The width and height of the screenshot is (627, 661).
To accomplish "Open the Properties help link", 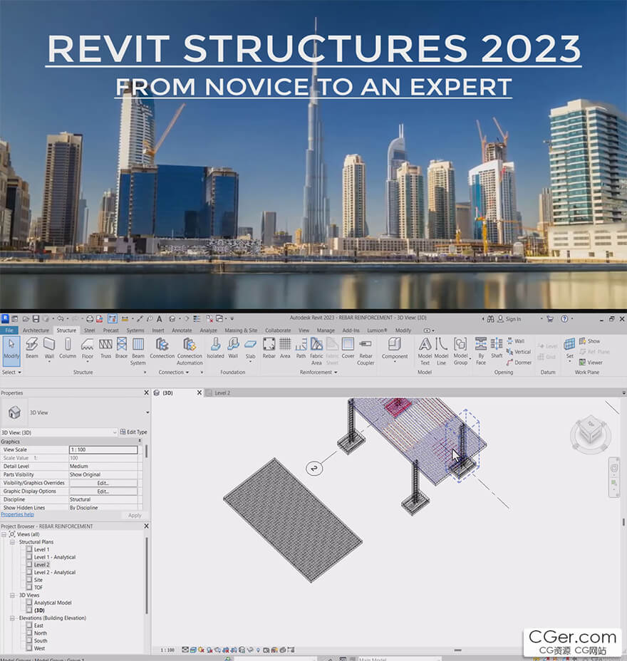I will [x=17, y=514].
